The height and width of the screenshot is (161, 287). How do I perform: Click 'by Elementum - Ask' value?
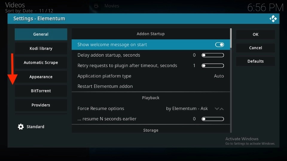(x=187, y=109)
